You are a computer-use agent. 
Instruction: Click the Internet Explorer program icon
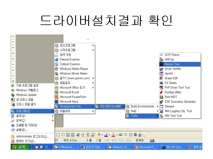pos(57,59)
